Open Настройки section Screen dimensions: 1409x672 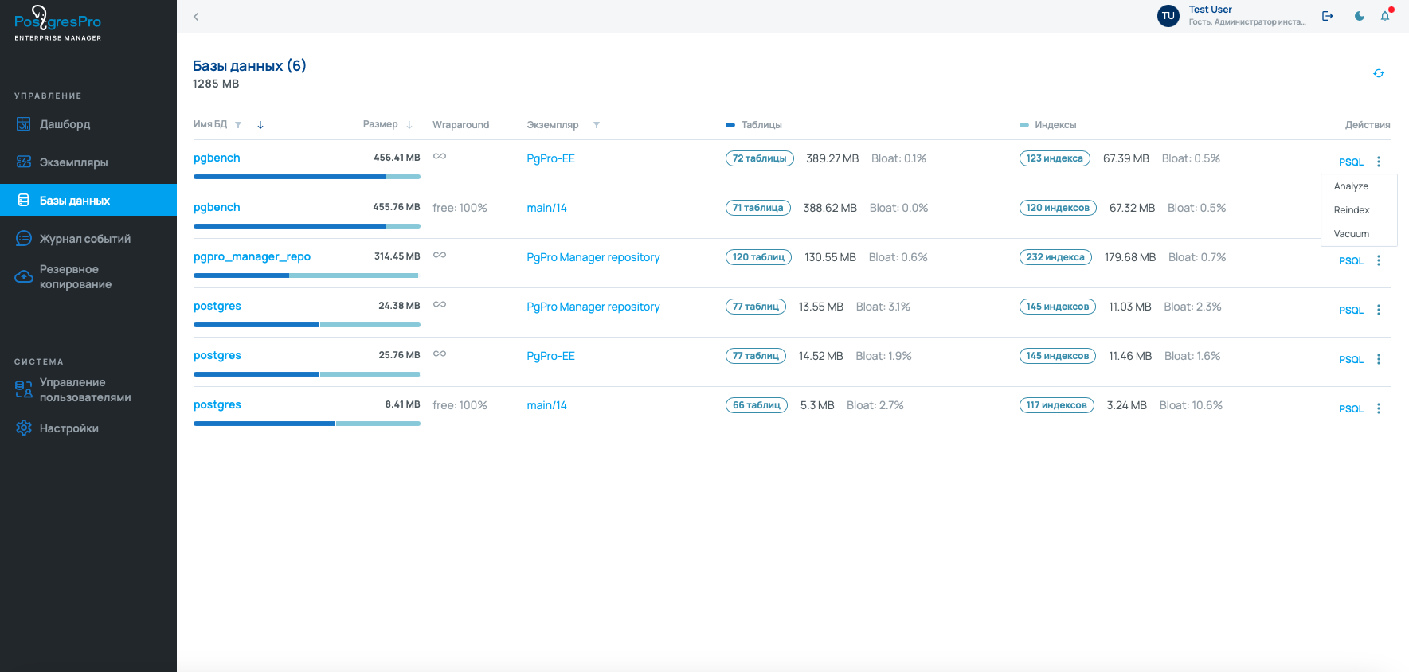point(69,428)
